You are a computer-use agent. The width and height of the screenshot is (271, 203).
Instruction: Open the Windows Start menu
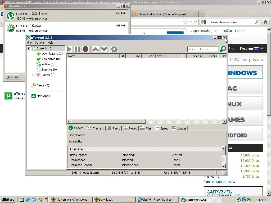click(x=8, y=200)
